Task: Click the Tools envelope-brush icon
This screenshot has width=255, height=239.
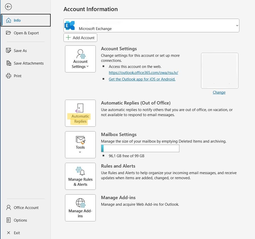Action: [80, 140]
